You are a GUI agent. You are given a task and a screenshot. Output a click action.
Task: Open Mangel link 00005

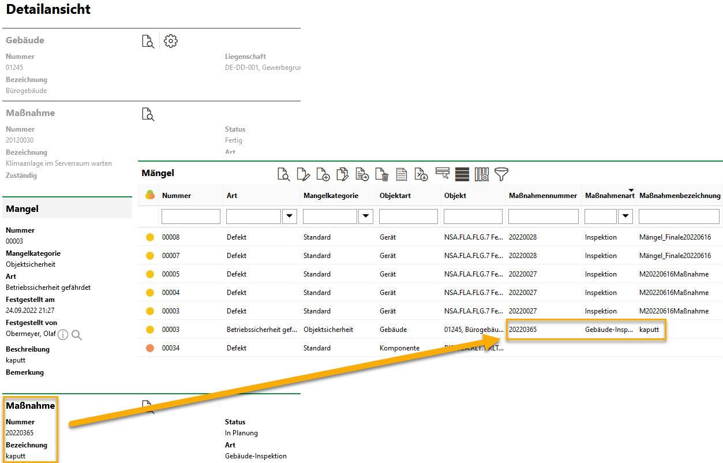[171, 274]
